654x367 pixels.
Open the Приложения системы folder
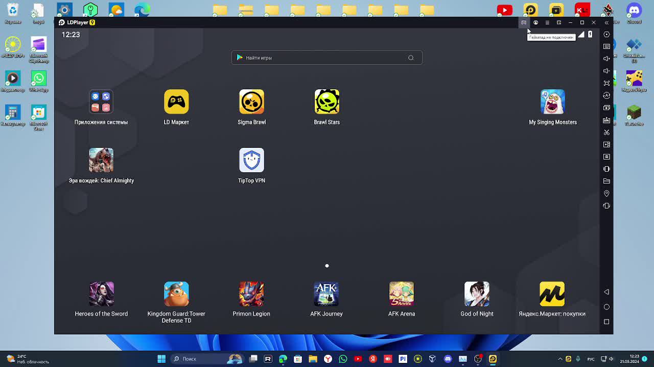pyautogui.click(x=101, y=102)
